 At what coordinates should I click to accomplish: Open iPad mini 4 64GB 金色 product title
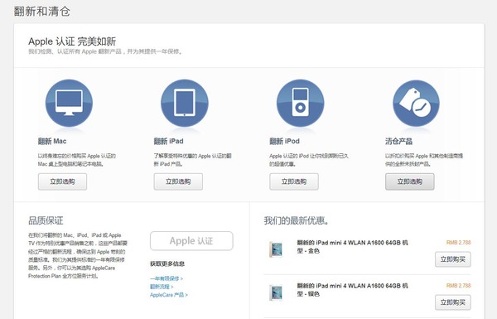pyautogui.click(x=353, y=247)
